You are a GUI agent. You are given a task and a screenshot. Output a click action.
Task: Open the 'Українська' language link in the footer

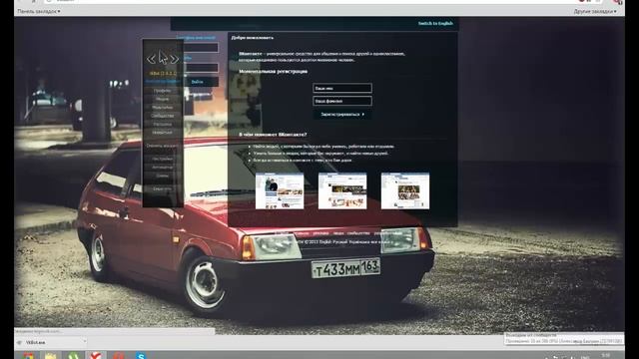click(x=359, y=241)
